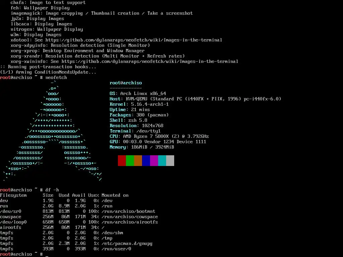343x257 pixels.
Task: Click the 'xorg-xrandr' resolution detection line
Action: pos(98,56)
